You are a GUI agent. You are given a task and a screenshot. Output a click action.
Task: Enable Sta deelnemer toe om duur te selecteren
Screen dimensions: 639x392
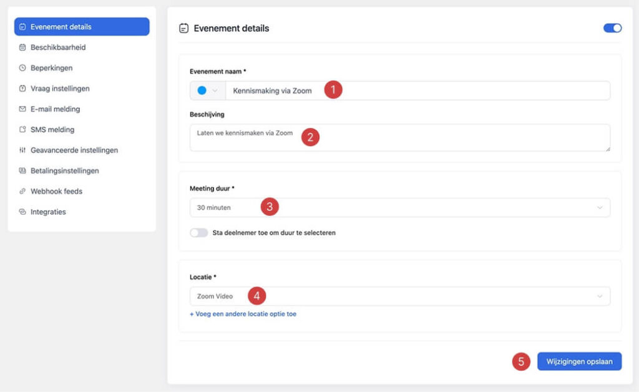point(199,233)
